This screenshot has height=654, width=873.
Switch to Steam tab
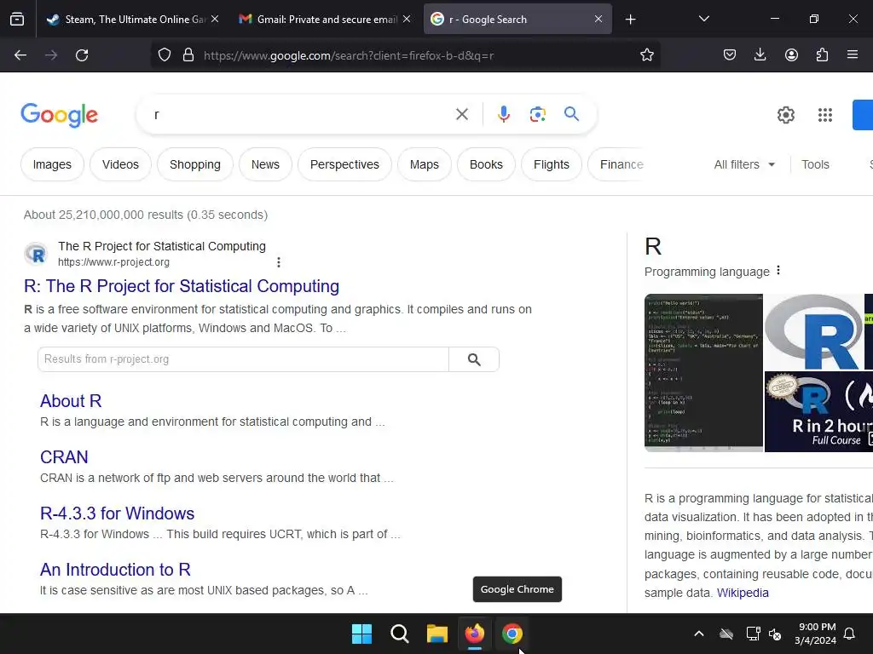coord(126,20)
